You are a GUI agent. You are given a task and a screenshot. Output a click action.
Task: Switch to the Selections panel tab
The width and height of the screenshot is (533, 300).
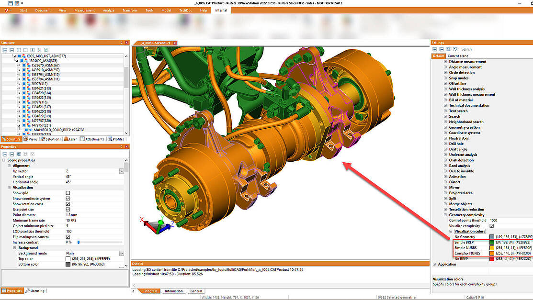point(51,139)
